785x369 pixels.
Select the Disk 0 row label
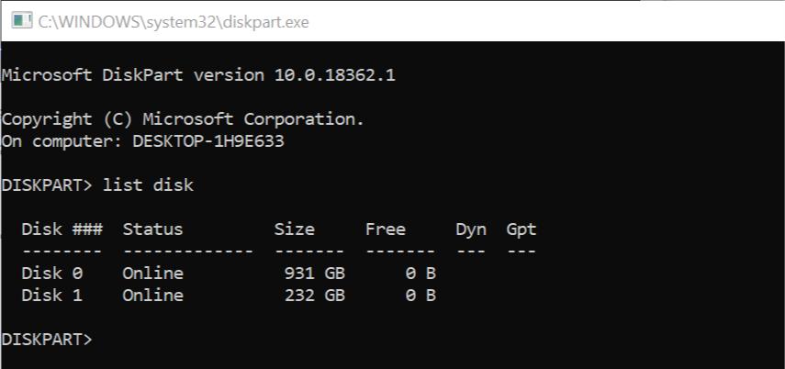coord(51,274)
